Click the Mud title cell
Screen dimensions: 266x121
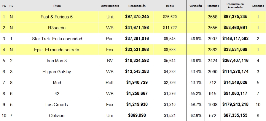(x=57, y=83)
